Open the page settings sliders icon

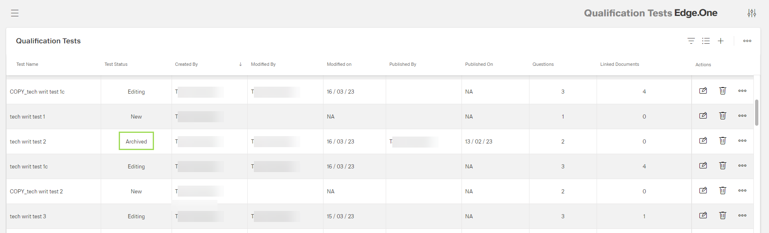click(752, 13)
